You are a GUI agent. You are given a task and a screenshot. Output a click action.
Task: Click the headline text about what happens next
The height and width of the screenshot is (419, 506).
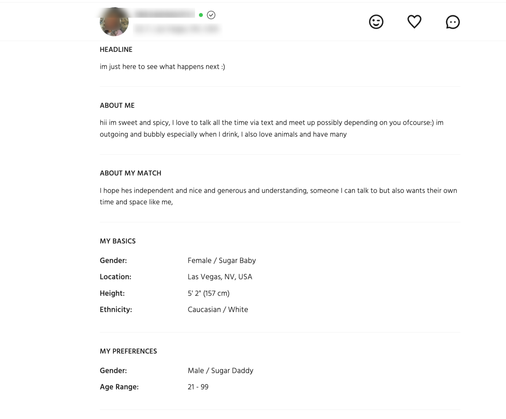162,67
